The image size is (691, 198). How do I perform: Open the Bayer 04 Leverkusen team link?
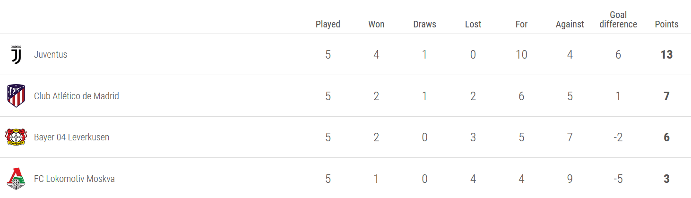[71, 138]
